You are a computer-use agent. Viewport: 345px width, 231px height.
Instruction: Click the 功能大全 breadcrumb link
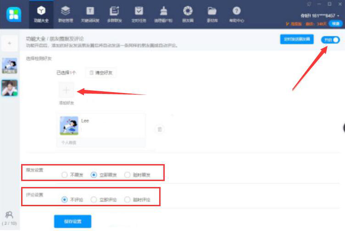pos(36,38)
